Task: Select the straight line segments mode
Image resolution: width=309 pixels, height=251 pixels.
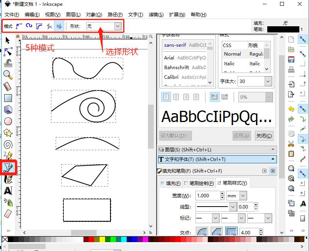Action: tap(49, 26)
